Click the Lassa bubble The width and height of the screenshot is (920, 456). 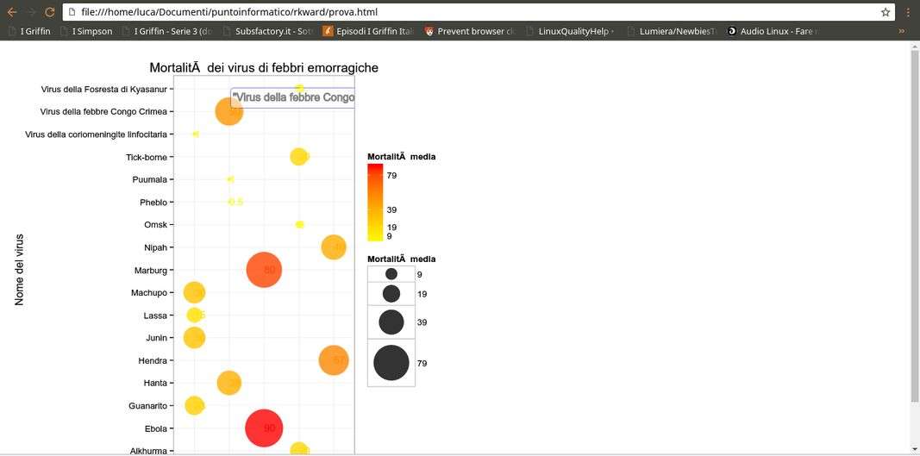pyautogui.click(x=194, y=315)
